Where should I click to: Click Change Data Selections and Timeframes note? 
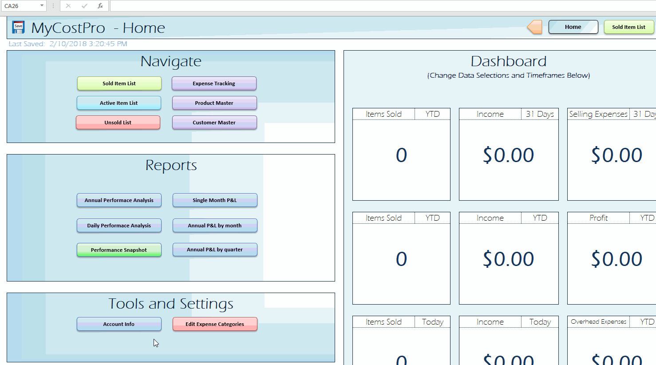tap(509, 75)
